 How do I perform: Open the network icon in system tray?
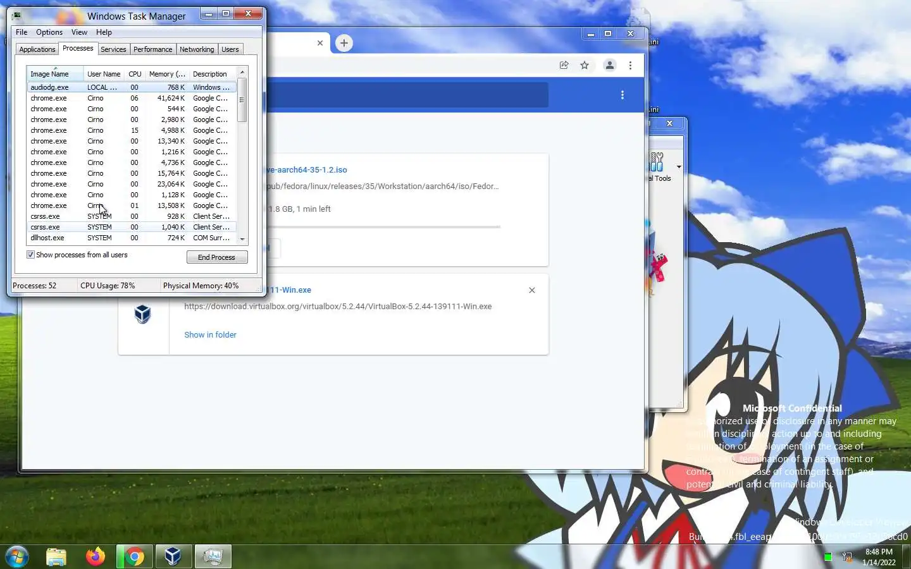pos(847,557)
